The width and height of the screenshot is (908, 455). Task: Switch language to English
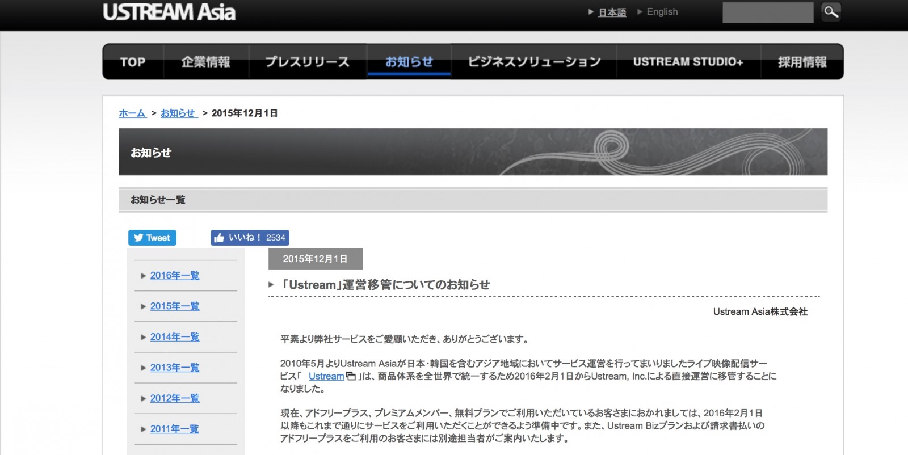click(662, 12)
